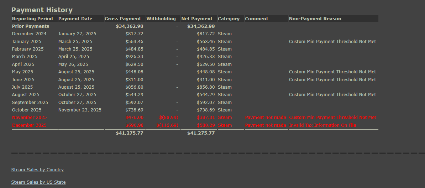
Task: Click the Reporting Period column header
Action: 32,19
